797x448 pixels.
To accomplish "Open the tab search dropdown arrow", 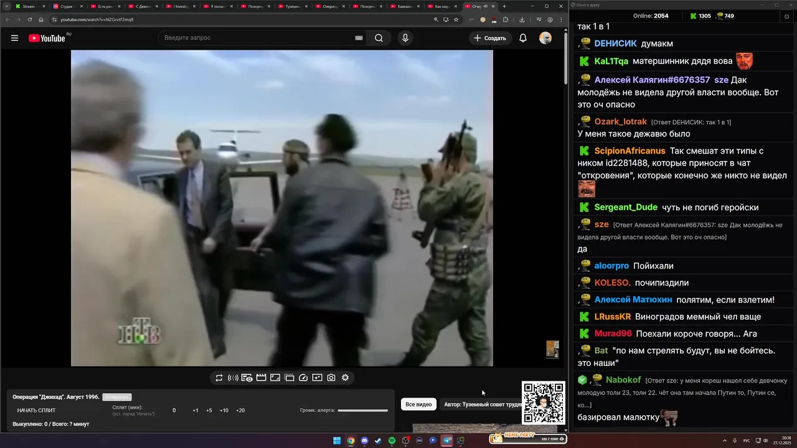I will [x=6, y=6].
